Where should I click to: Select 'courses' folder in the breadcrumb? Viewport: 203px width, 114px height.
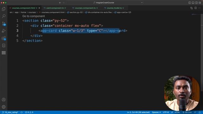[x=32, y=12]
